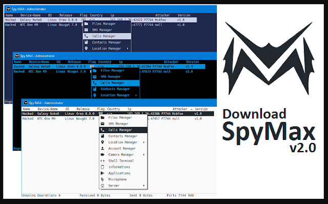
Task: Click Received 0 Bytes status text
Action: [x=95, y=195]
